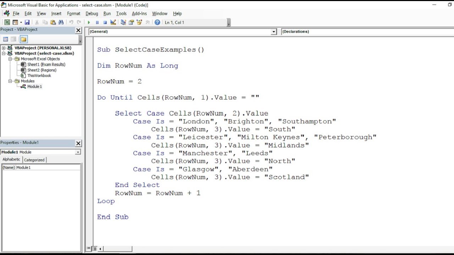This screenshot has width=454, height=255.
Task: Select Sheet2 (Regions) in tree
Action: [42, 70]
